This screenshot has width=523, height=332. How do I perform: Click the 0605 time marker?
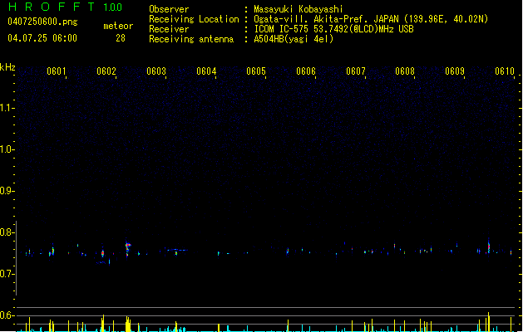tap(256, 71)
